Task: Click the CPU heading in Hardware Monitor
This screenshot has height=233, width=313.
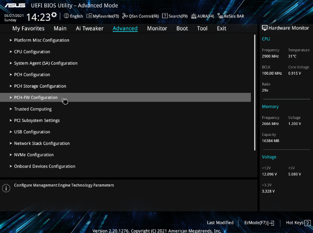Action: click(266, 39)
